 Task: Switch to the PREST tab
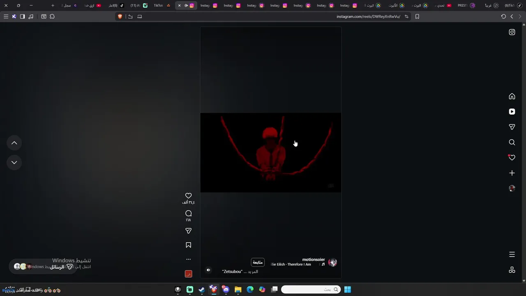466,5
